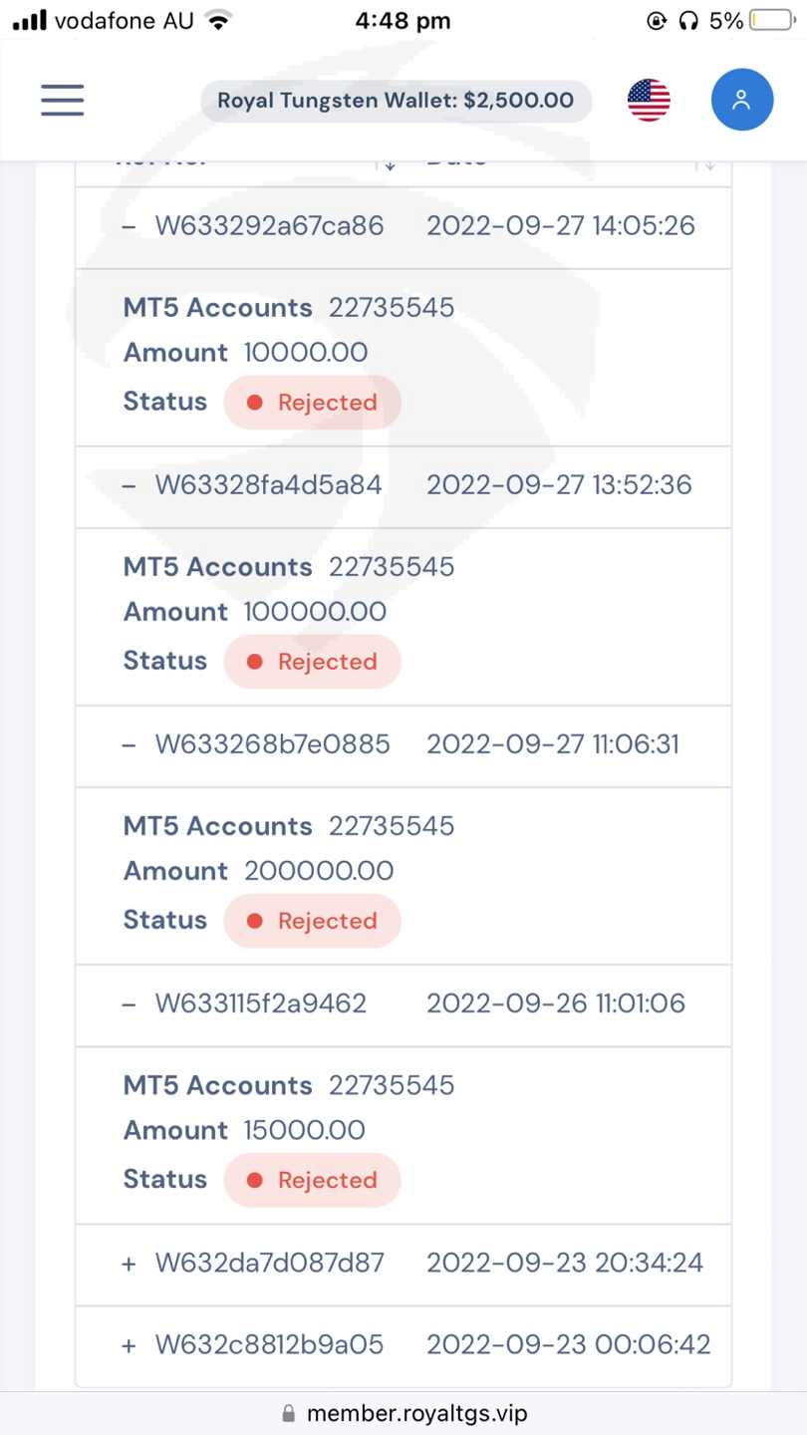Collapse the W633292a67ca86 withdrawal row
Viewport: 807px width, 1435px height.
tap(129, 226)
